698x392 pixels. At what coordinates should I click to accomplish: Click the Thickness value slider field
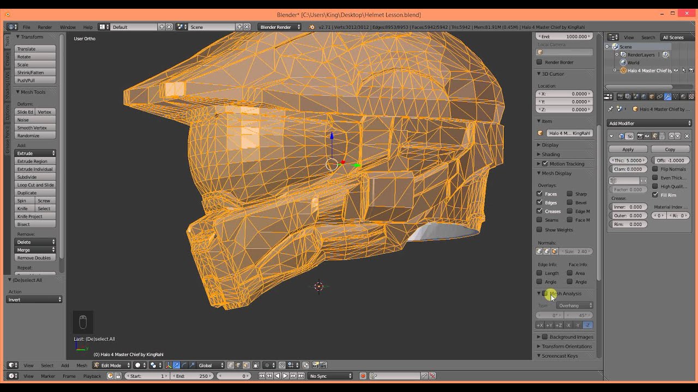[x=628, y=161]
